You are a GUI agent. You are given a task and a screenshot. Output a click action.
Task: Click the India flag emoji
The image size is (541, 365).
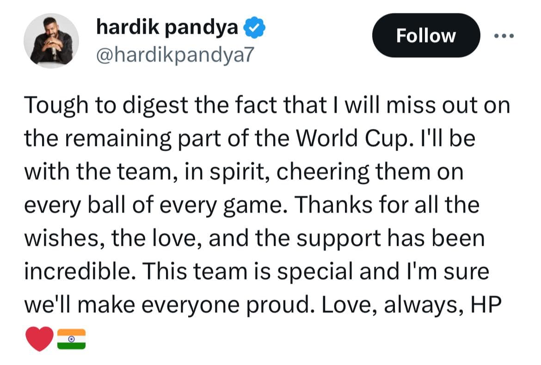tap(71, 339)
